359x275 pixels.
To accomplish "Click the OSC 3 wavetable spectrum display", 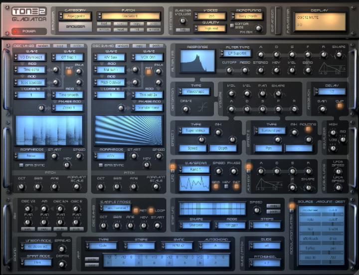I will (x=129, y=130).
